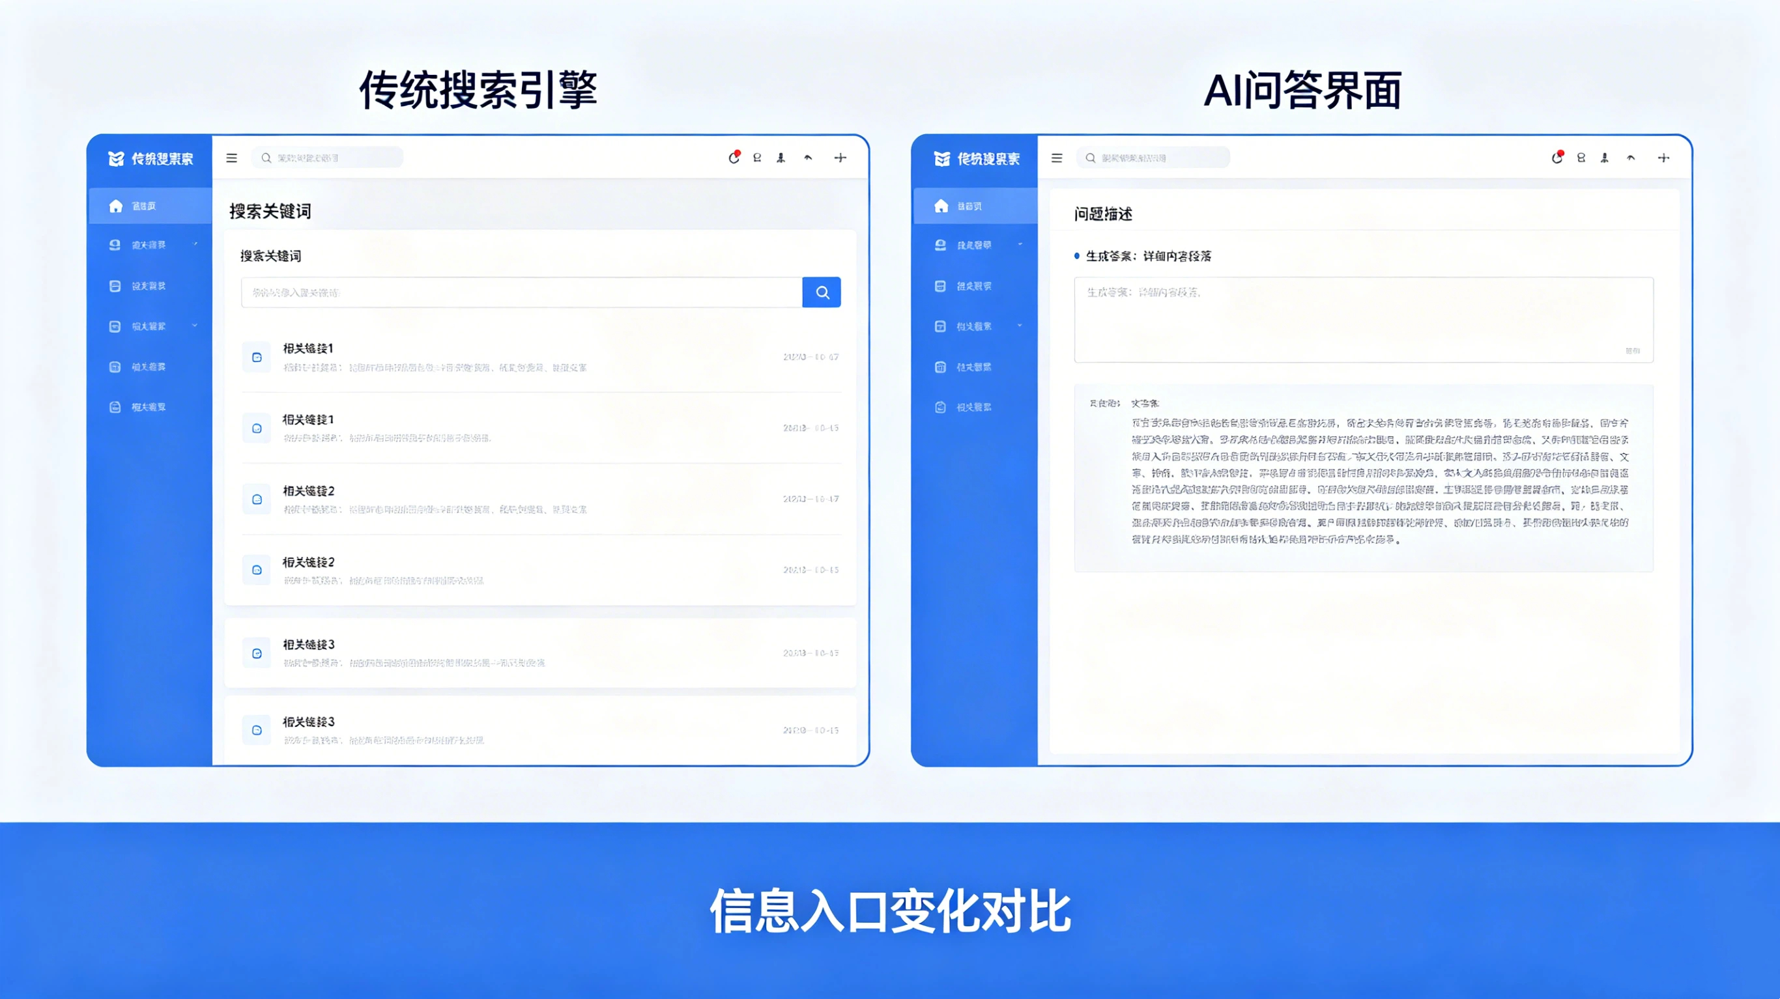Open the hamburger menu in 传统搜索引擎 panel
This screenshot has width=1780, height=999.
pyautogui.click(x=231, y=158)
